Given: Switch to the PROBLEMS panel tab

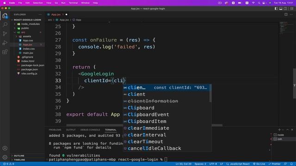Looking at the screenshot, I should [55, 130].
